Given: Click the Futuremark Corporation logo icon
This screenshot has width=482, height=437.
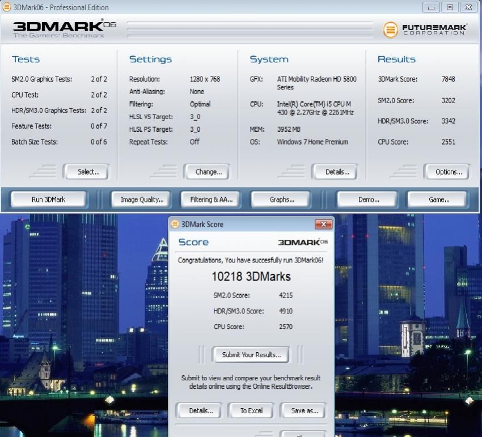Looking at the screenshot, I should coord(390,30).
